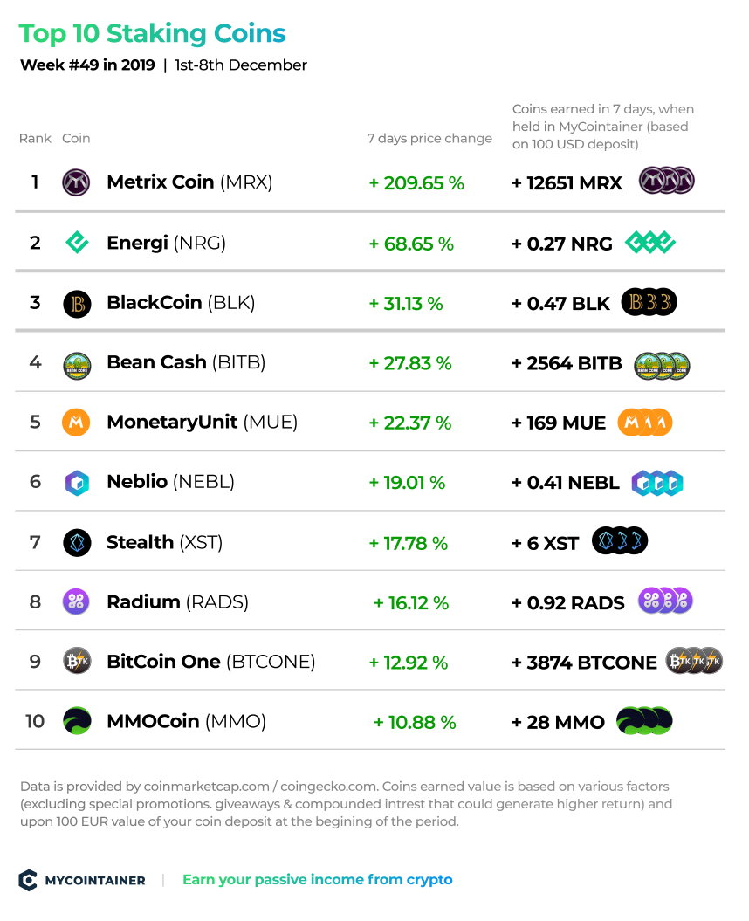Click the Metrix Coin logo icon
Image resolution: width=749 pixels, height=921 pixels.
point(76,182)
